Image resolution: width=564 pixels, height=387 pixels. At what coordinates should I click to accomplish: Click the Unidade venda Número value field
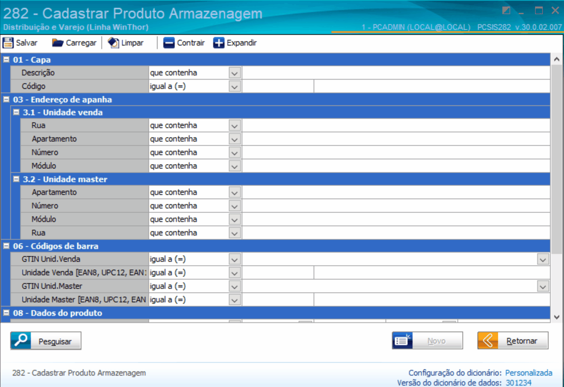pos(396,152)
